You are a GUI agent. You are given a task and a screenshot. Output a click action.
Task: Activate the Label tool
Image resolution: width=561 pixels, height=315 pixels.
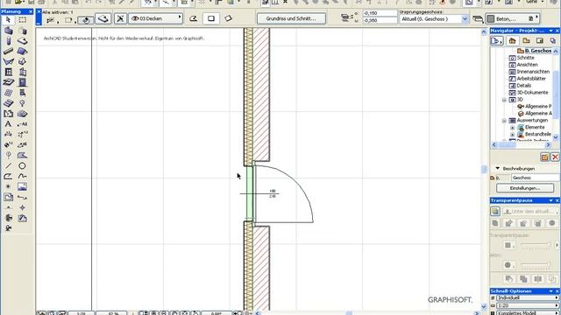[22, 124]
